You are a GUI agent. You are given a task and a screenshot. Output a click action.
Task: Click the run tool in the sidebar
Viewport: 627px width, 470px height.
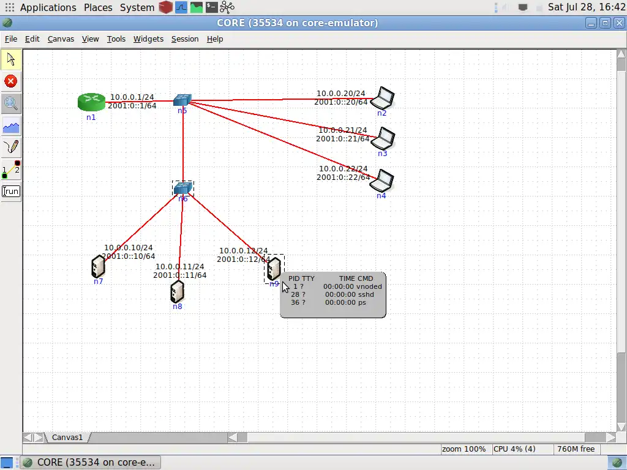[x=10, y=191]
